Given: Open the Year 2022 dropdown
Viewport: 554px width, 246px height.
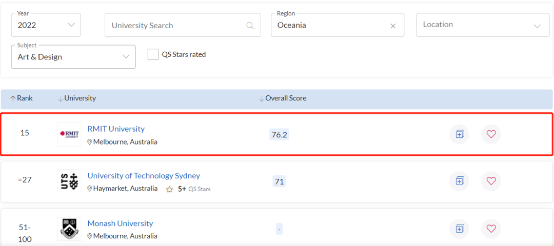Looking at the screenshot, I should pyautogui.click(x=46, y=25).
